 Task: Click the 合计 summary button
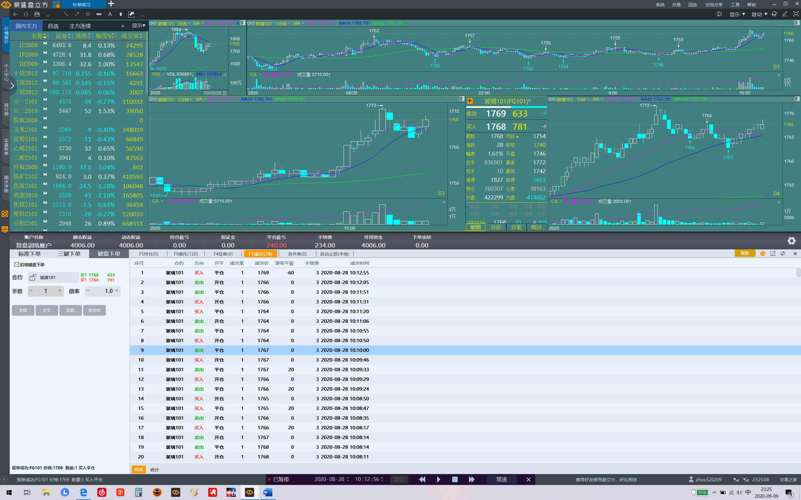[154, 470]
